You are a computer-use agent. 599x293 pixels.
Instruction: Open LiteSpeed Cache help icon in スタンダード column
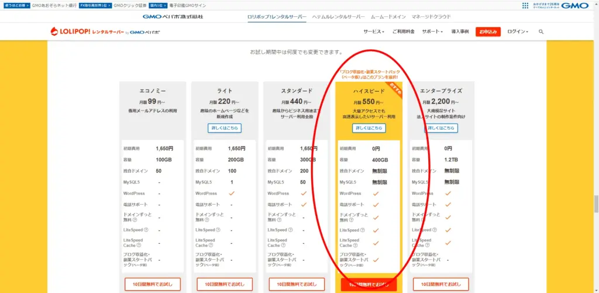pyautogui.click(x=283, y=245)
